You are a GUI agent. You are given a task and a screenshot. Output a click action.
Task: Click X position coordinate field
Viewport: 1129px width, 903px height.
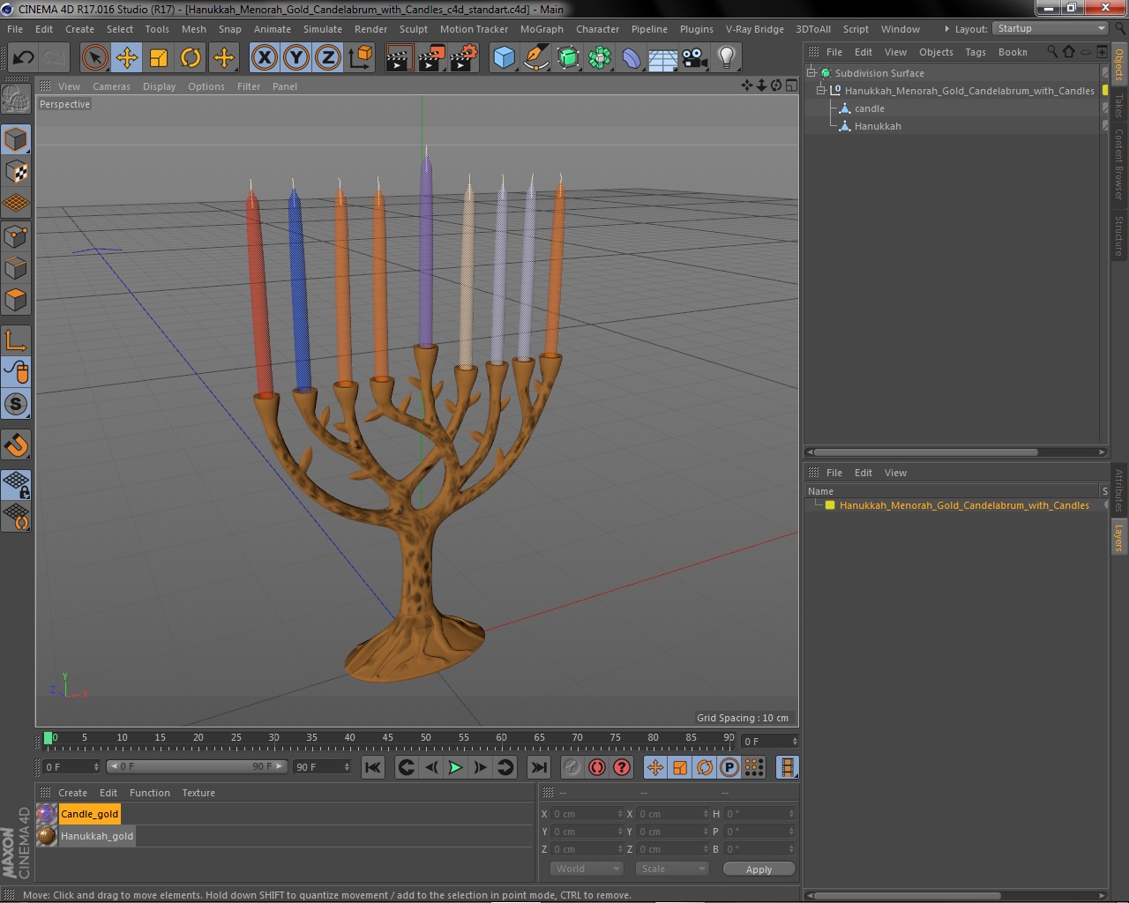587,814
